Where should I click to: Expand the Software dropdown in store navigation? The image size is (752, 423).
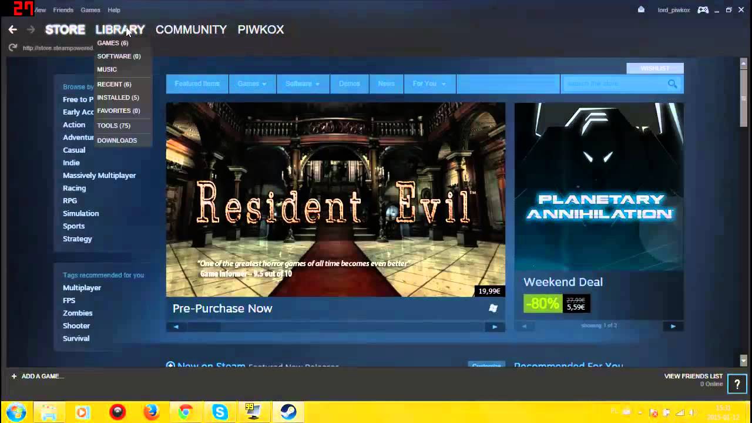303,84
